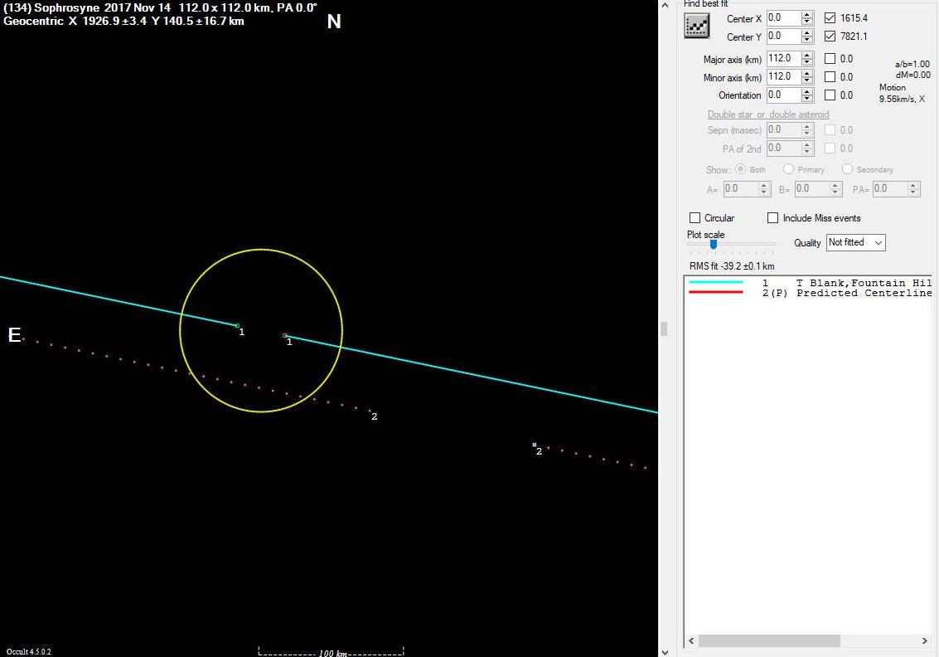Enable the Major axis fit checkbox
The image size is (939, 657).
click(830, 59)
